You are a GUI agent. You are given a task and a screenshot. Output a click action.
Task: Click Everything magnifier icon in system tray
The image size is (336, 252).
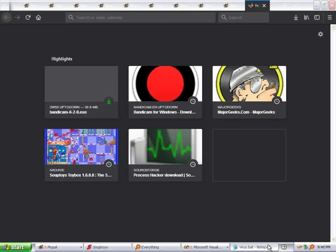312,247
